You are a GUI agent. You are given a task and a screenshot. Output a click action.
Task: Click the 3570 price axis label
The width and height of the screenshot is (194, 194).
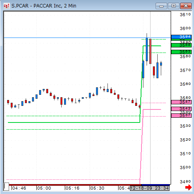(x=185, y=70)
